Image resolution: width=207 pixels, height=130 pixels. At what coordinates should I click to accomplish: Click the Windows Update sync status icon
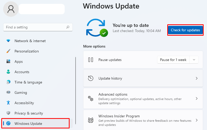click(97, 28)
